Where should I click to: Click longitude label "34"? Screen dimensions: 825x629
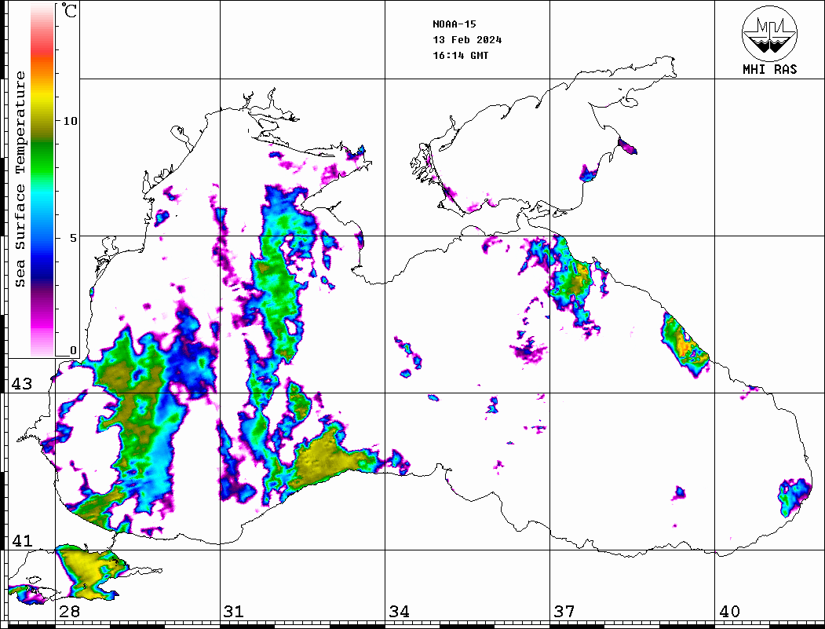pyautogui.click(x=400, y=612)
